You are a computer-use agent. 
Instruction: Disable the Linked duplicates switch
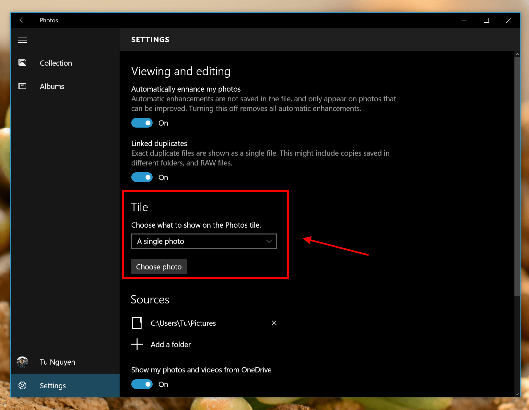(142, 177)
